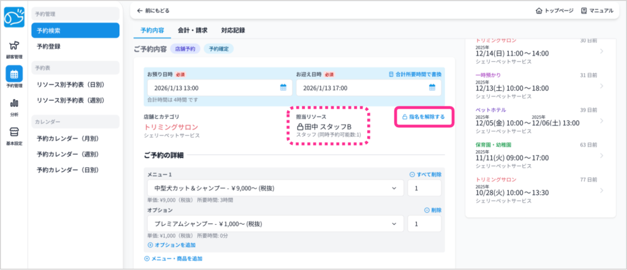Select 予約カレンダー（月別） menu item
The width and height of the screenshot is (627, 270).
pos(67,138)
